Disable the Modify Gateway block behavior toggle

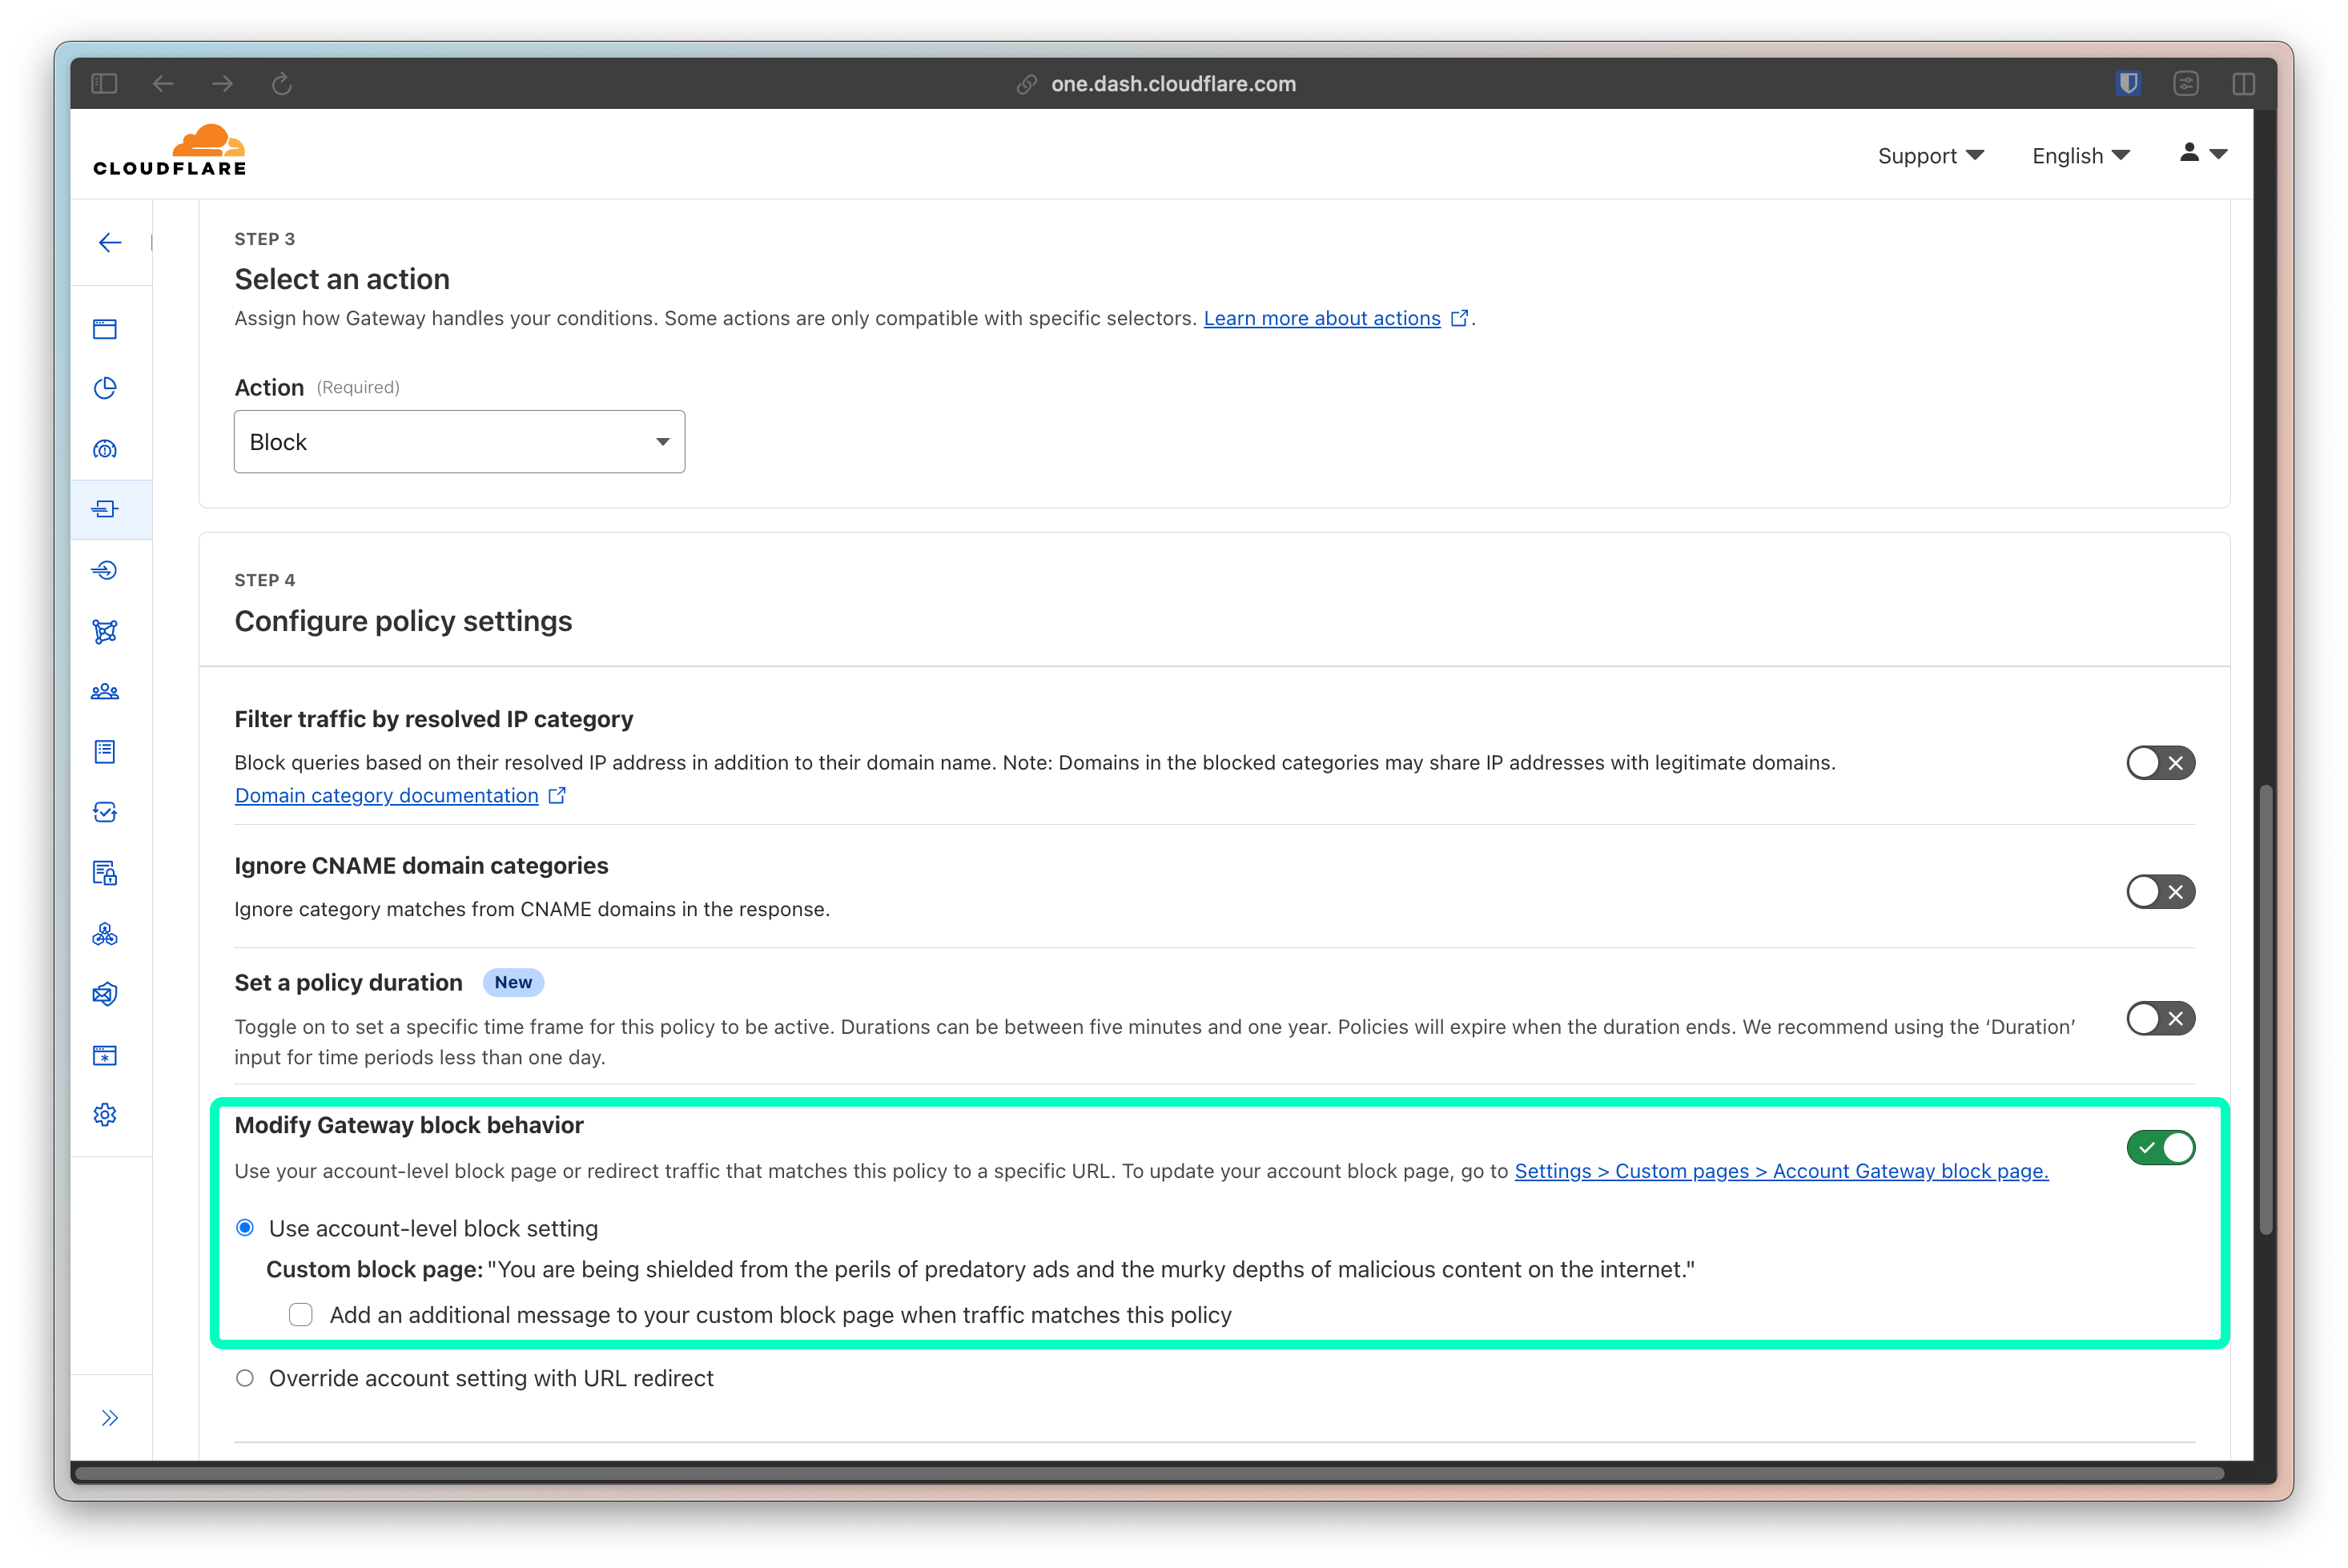tap(2160, 1148)
